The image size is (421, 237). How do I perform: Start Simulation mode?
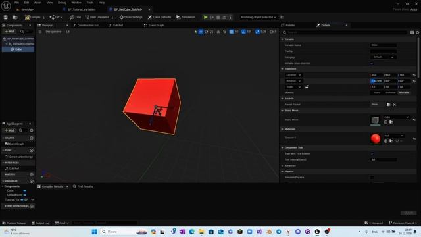click(186, 17)
